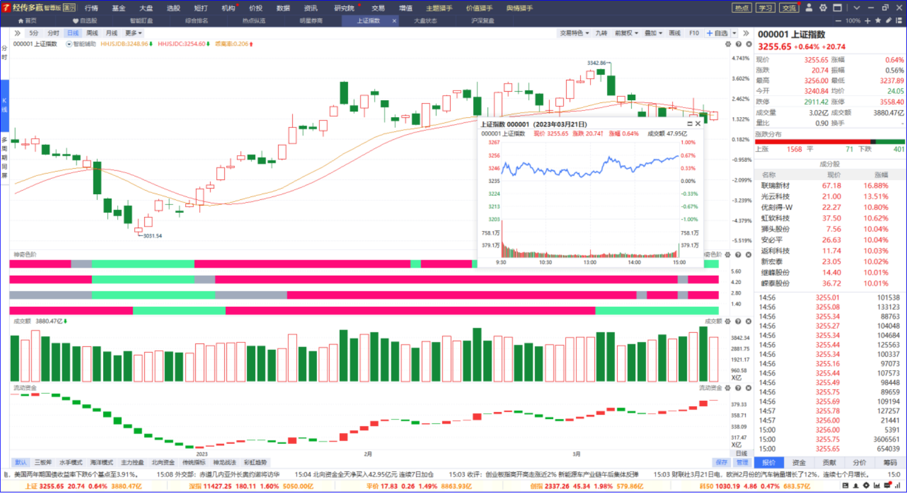Click the 热点 button
907x493 pixels.
point(742,8)
